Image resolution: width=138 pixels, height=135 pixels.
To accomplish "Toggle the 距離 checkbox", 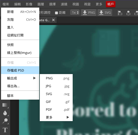I will coord(56,13).
